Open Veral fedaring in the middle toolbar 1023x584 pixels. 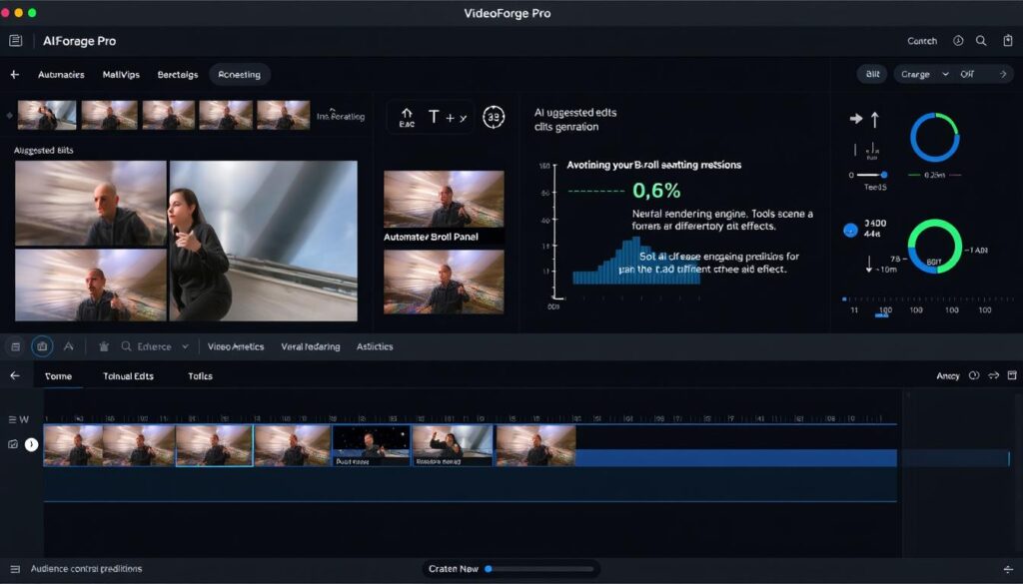click(311, 346)
